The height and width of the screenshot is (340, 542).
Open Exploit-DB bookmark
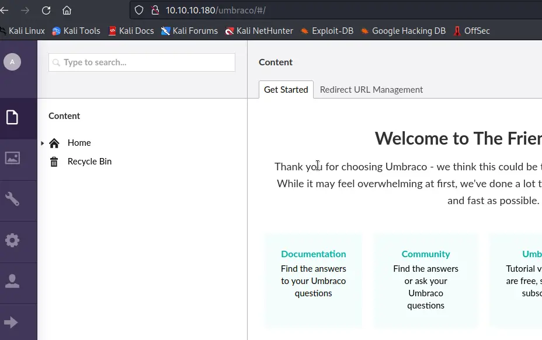click(326, 31)
